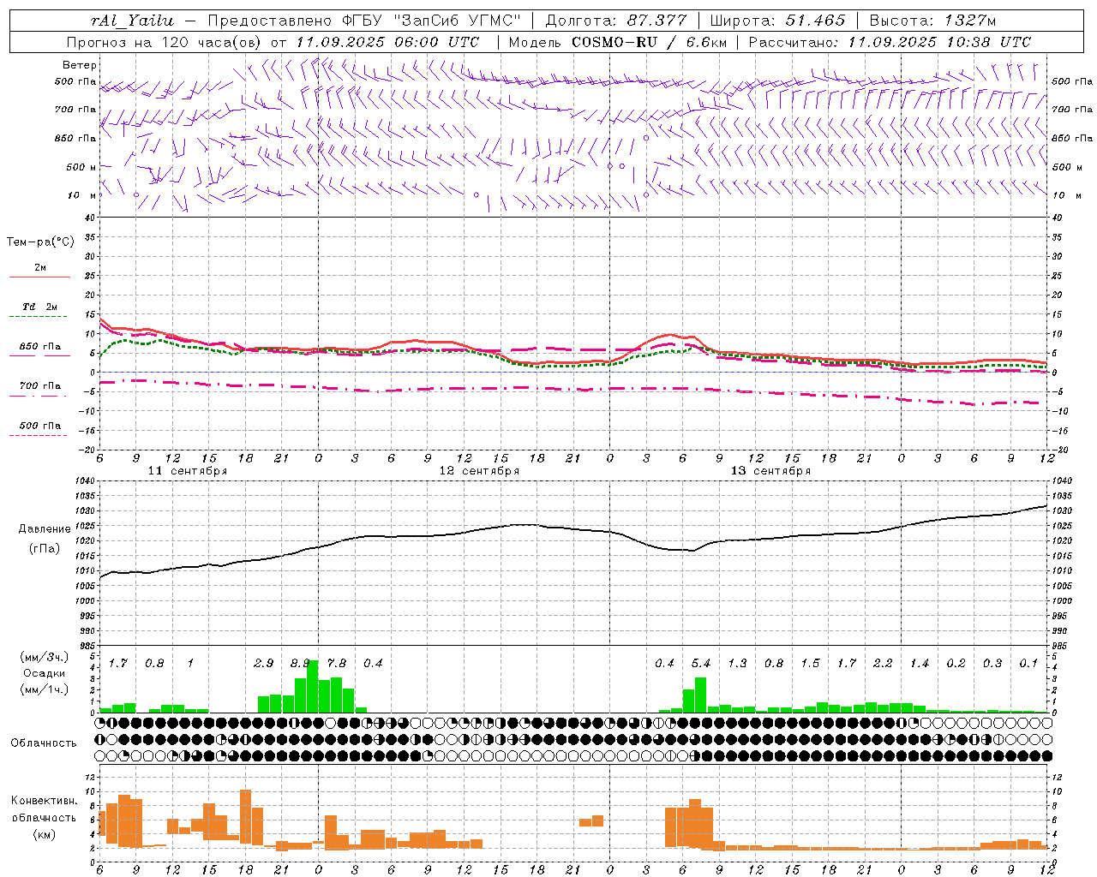
Task: Click the precipitation value "0.3"
Action: click(992, 664)
